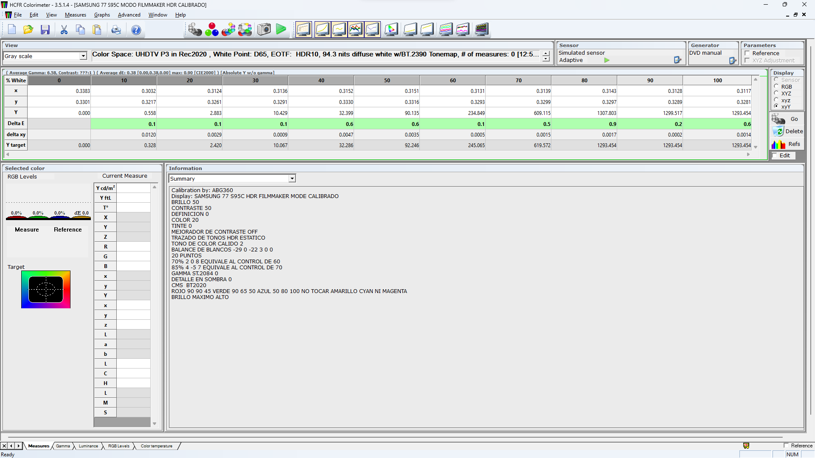Screen dimensions: 815x458
Task: Open the Summary information dropdown
Action: (292, 179)
